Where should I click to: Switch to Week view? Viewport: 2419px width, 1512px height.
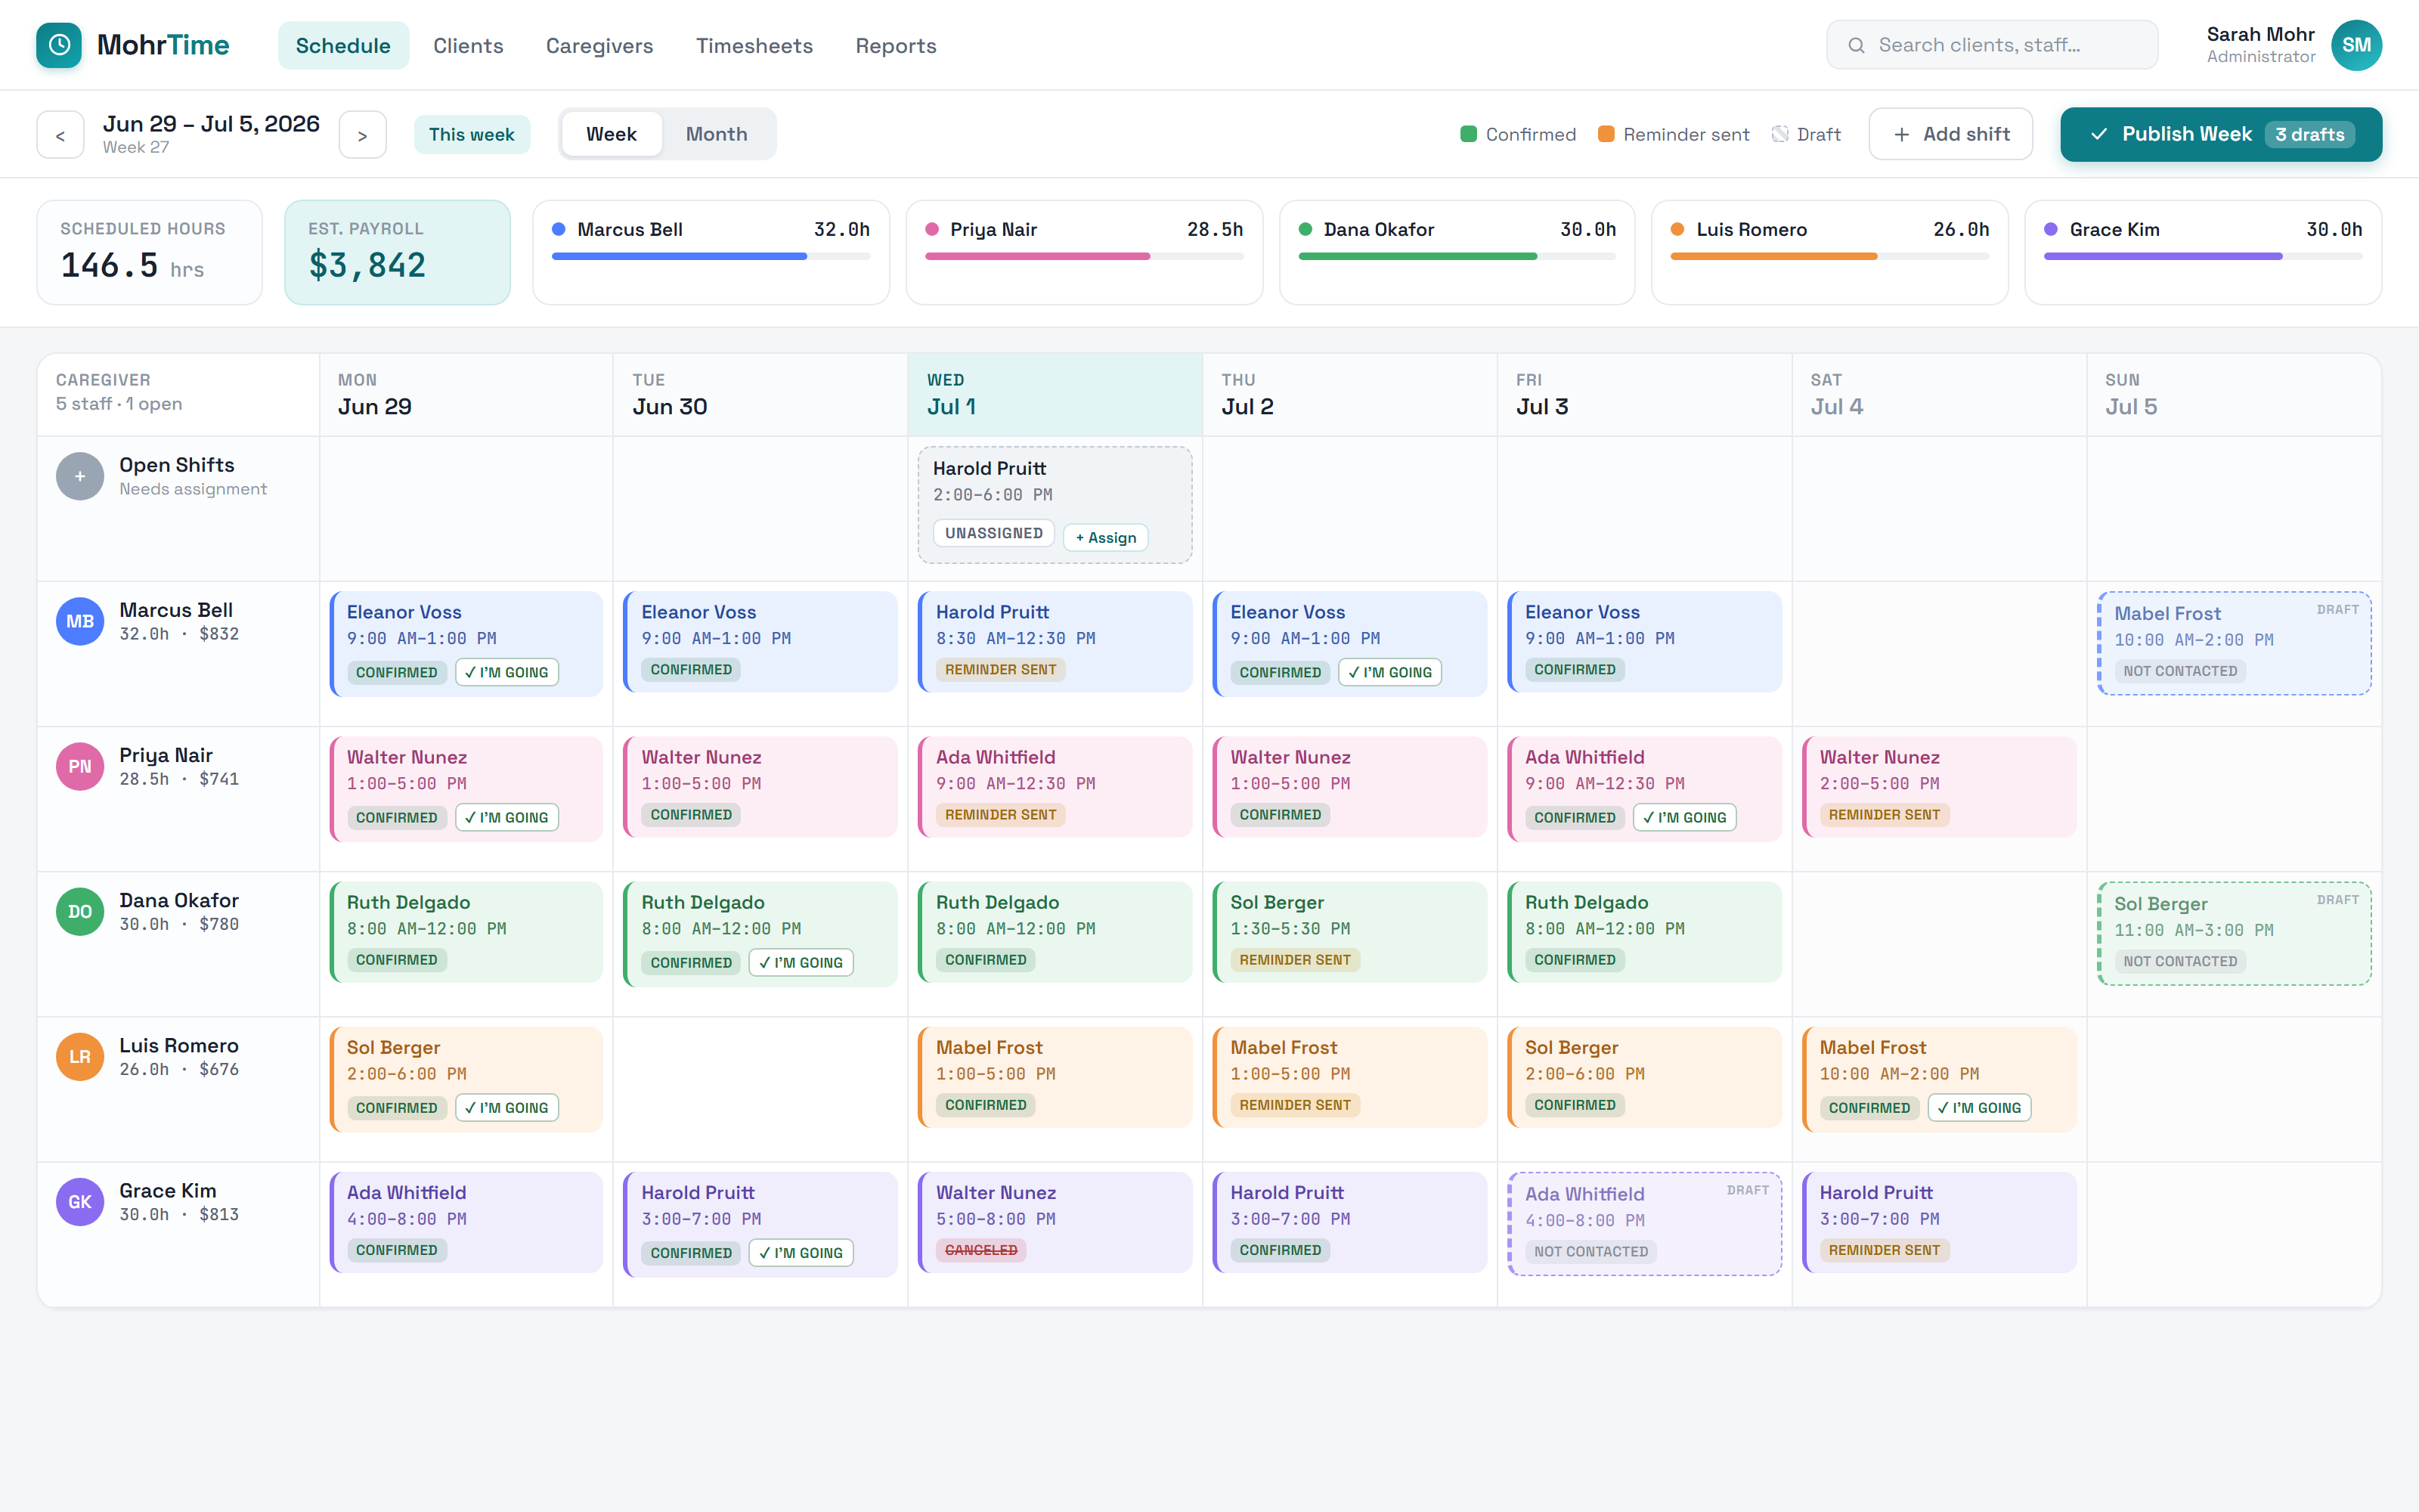pos(612,134)
